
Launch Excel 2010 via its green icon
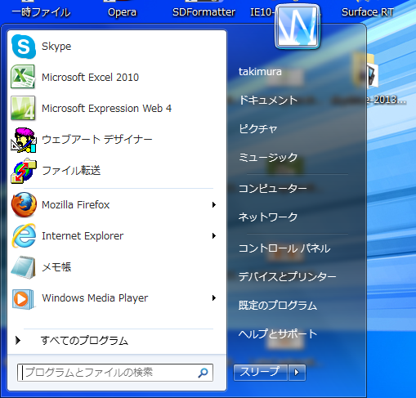23,77
